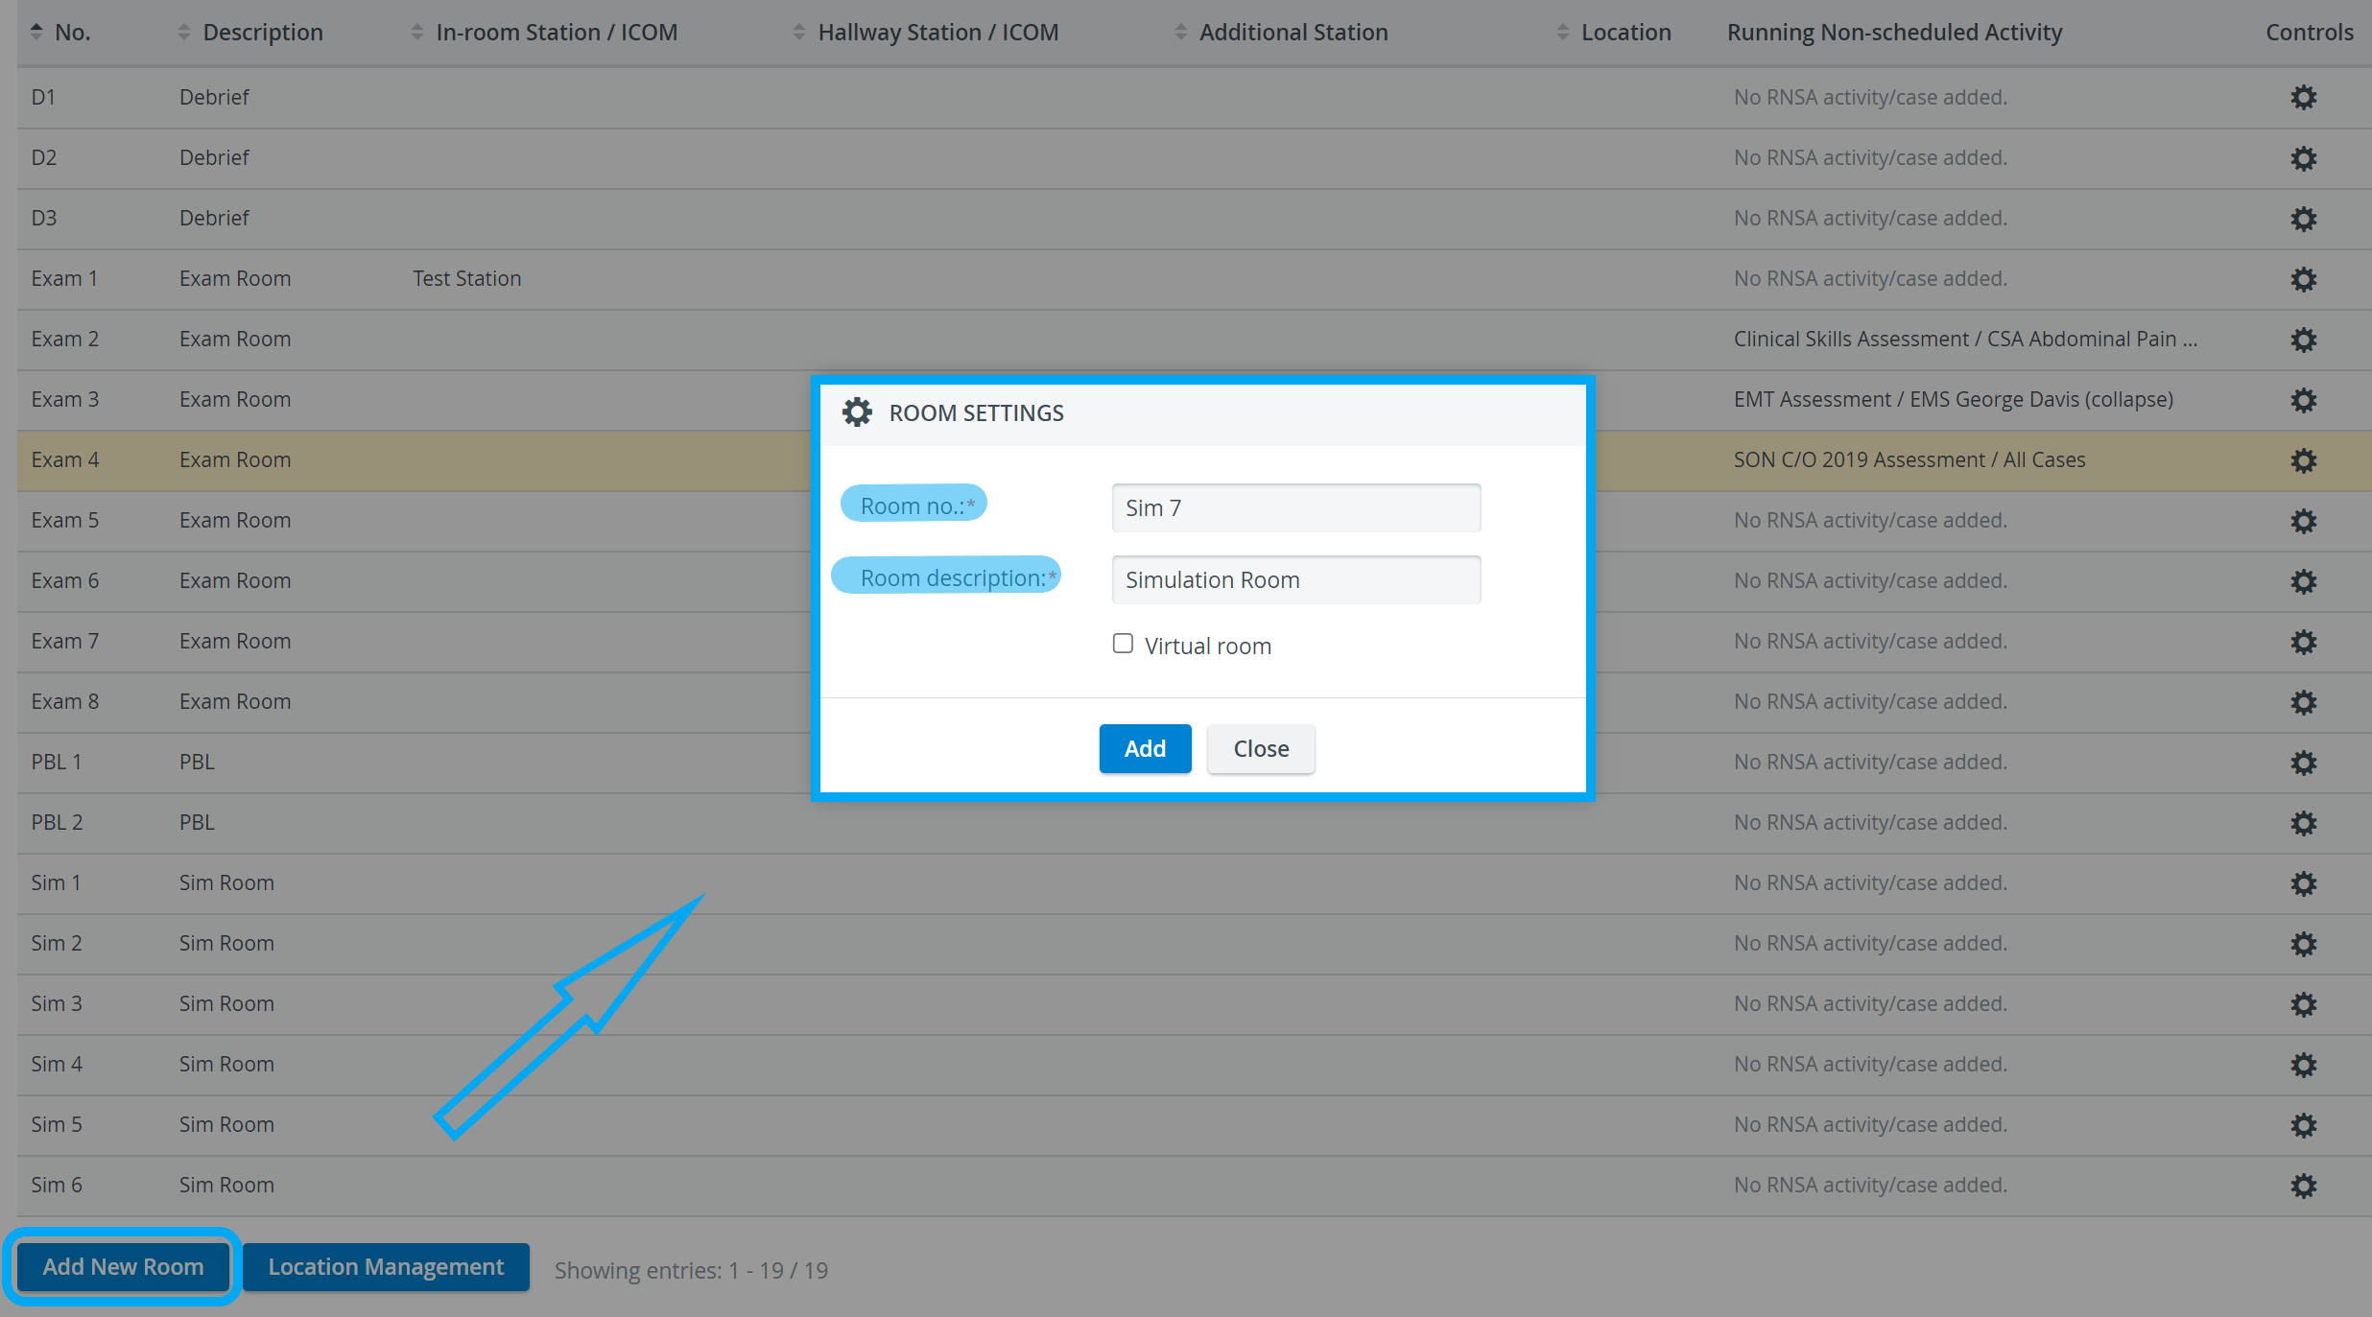This screenshot has width=2372, height=1317.
Task: Click the Room Settings dialog gear icon
Action: pos(857,412)
